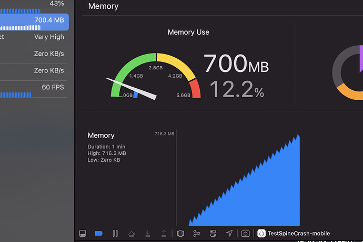This screenshot has height=242, width=363.
Task: Click Simulate Location arrow icon
Action: [x=229, y=234]
